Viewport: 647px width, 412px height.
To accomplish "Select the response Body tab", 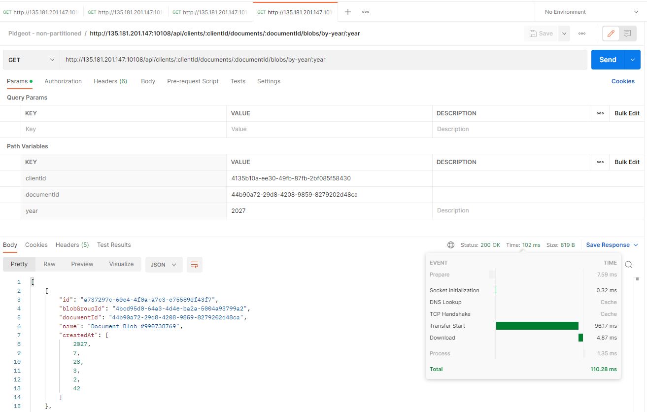I will pos(10,245).
